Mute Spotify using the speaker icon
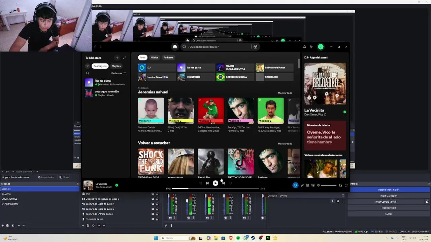The height and width of the screenshot is (242, 431). coord(318,185)
